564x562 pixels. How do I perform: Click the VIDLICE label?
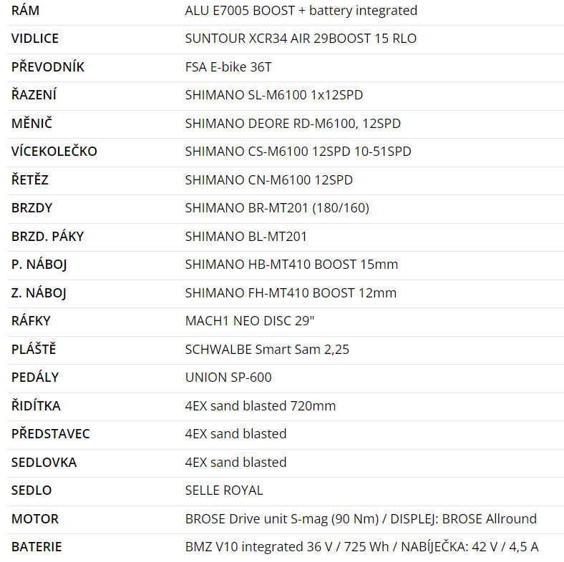[x=35, y=39]
